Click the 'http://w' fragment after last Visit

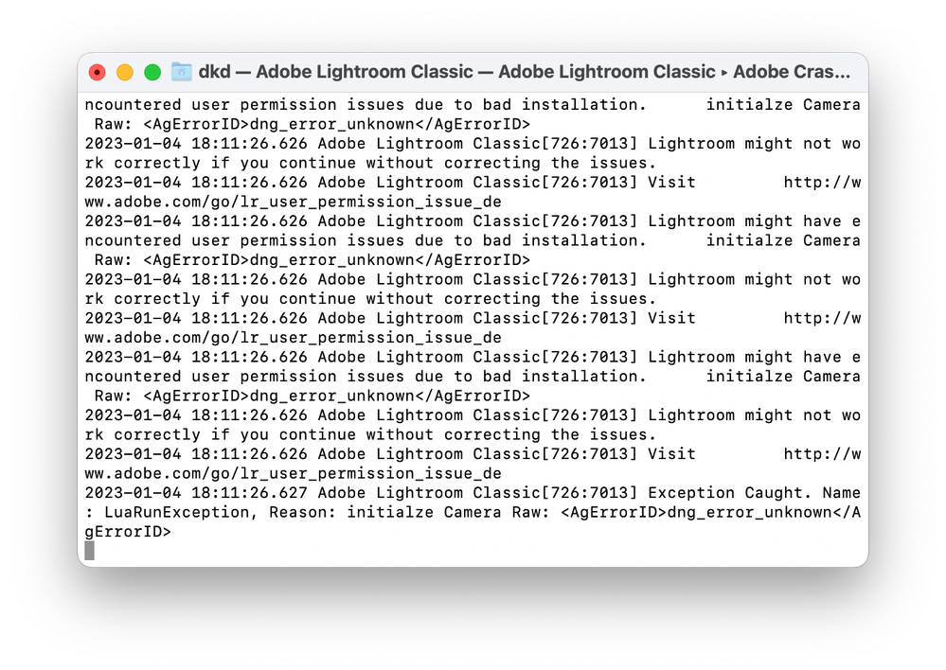pyautogui.click(x=822, y=453)
